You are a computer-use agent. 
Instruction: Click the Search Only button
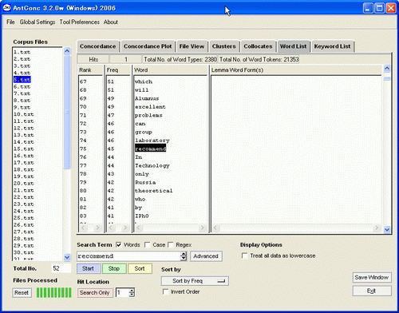(x=95, y=292)
